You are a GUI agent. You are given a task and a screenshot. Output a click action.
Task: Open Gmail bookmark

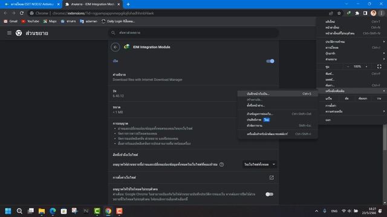[11, 22]
